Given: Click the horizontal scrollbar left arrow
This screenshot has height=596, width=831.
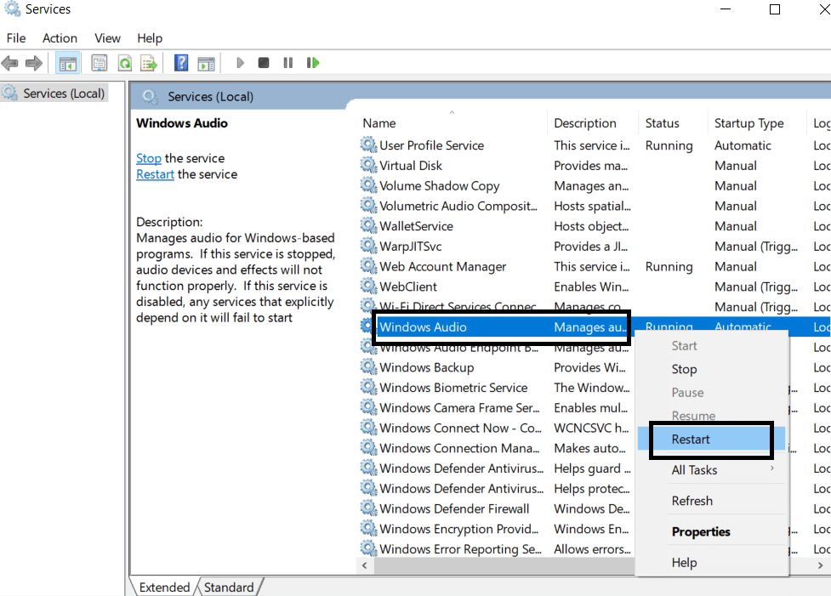Looking at the screenshot, I should (x=365, y=565).
